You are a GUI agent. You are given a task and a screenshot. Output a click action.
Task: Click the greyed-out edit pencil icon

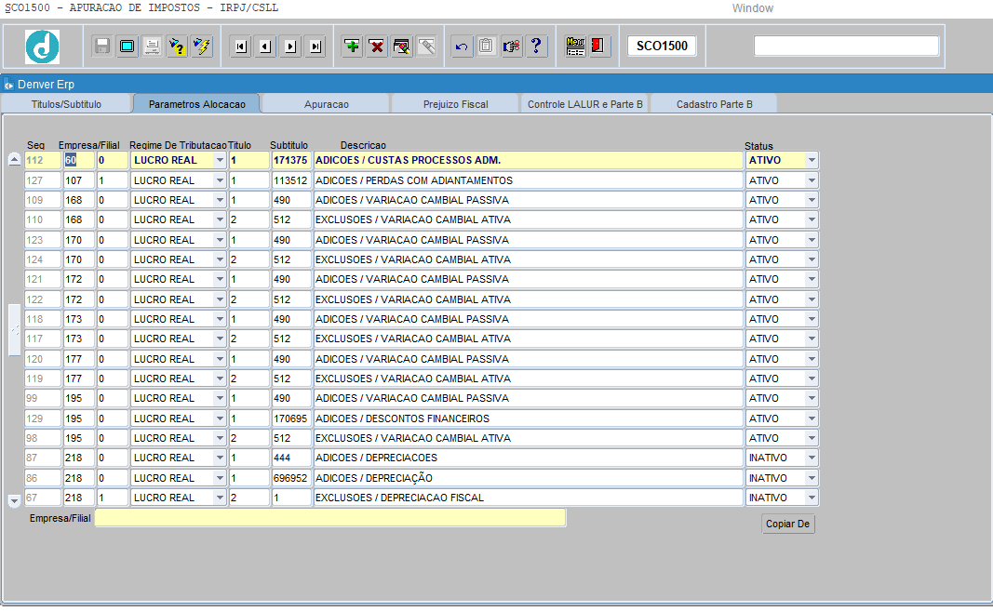(x=427, y=46)
